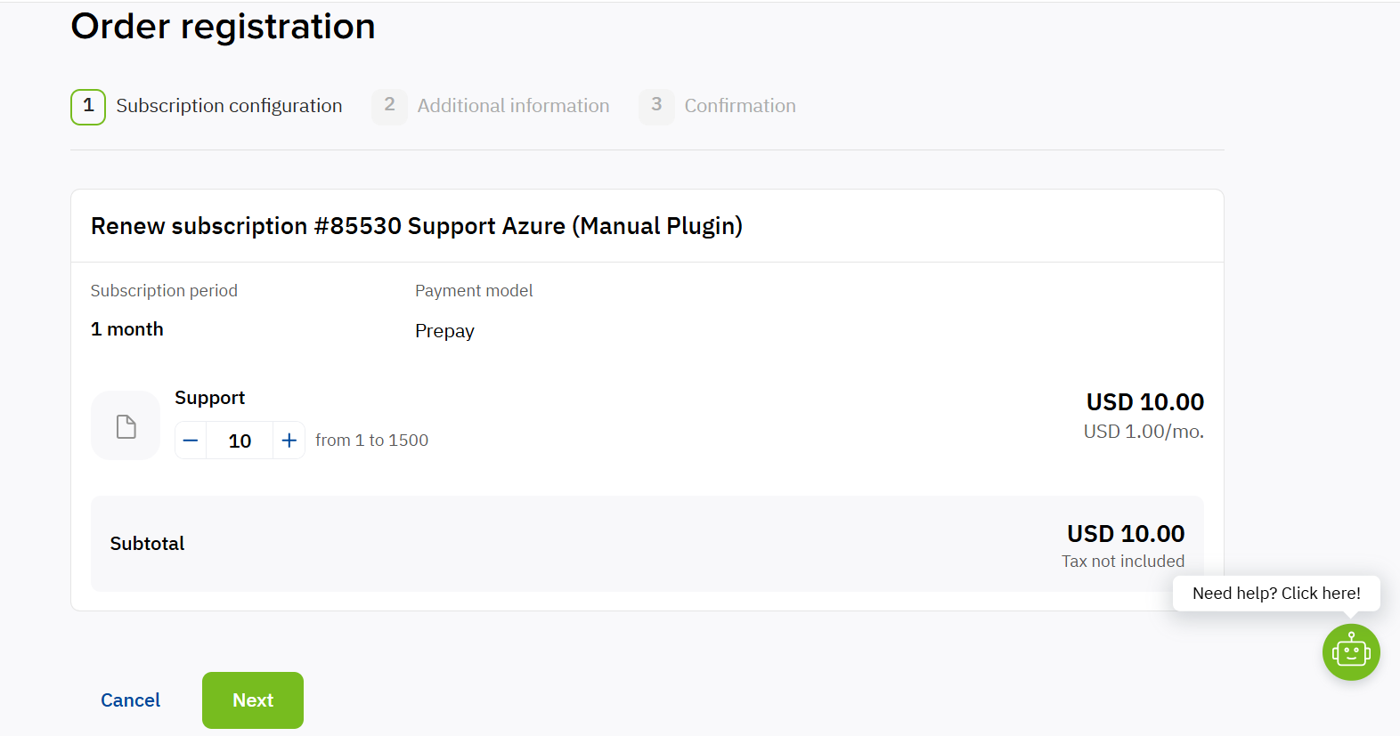Cancel the order registration
The width and height of the screenshot is (1400, 736).
[x=130, y=700]
